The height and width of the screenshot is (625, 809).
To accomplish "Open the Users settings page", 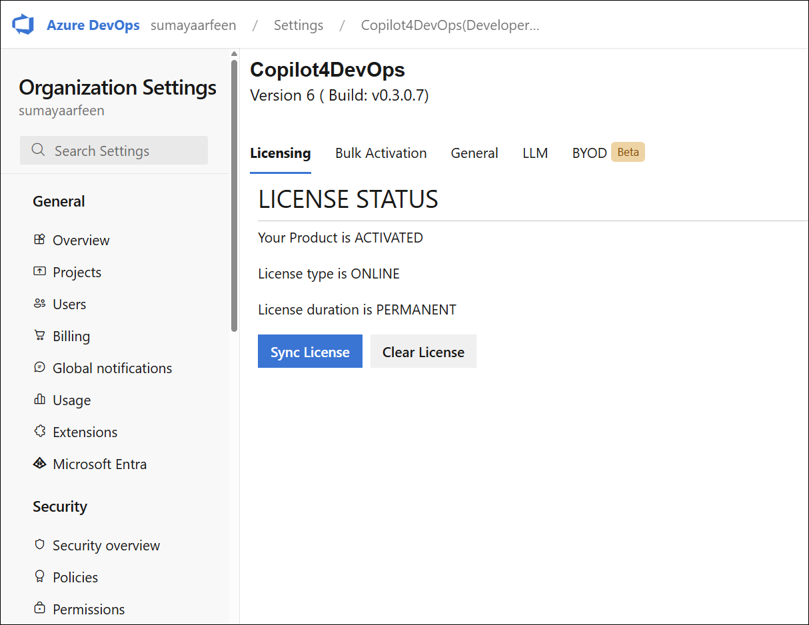I will click(x=69, y=304).
